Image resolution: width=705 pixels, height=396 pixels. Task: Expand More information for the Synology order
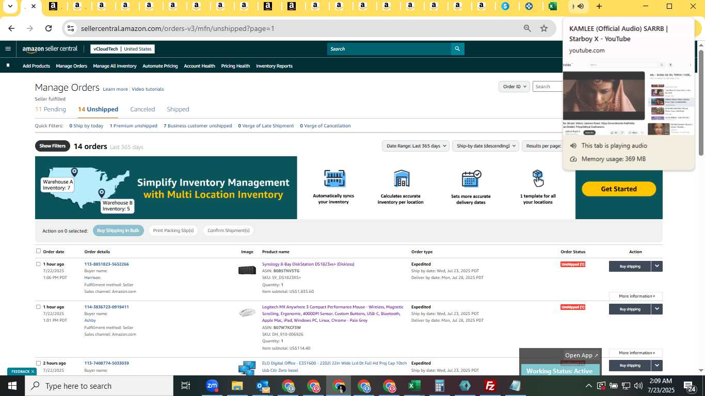[x=636, y=296]
